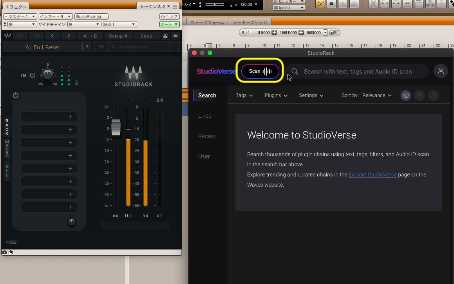Open the StudioVerse profile icon

click(441, 71)
